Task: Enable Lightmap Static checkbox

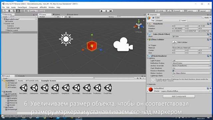Action: pos(173,76)
